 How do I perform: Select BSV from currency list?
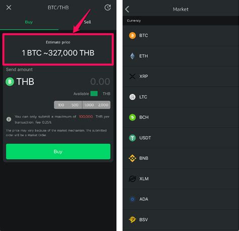click(181, 220)
